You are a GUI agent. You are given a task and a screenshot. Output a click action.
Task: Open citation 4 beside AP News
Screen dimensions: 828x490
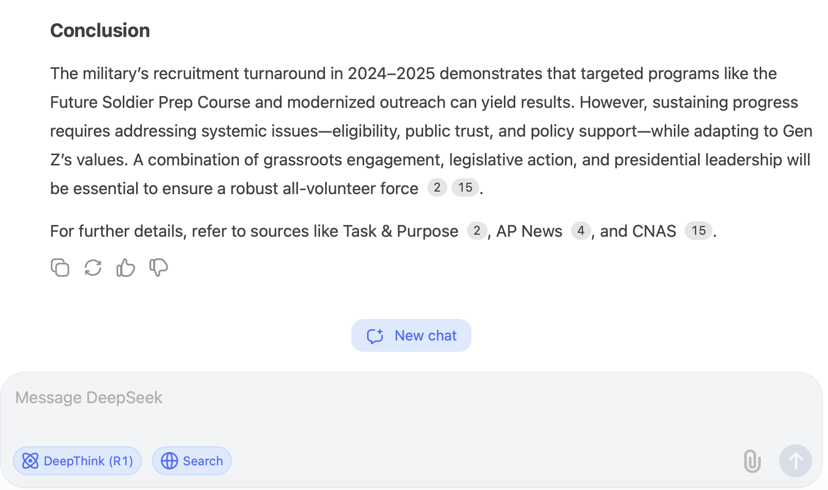pos(581,231)
